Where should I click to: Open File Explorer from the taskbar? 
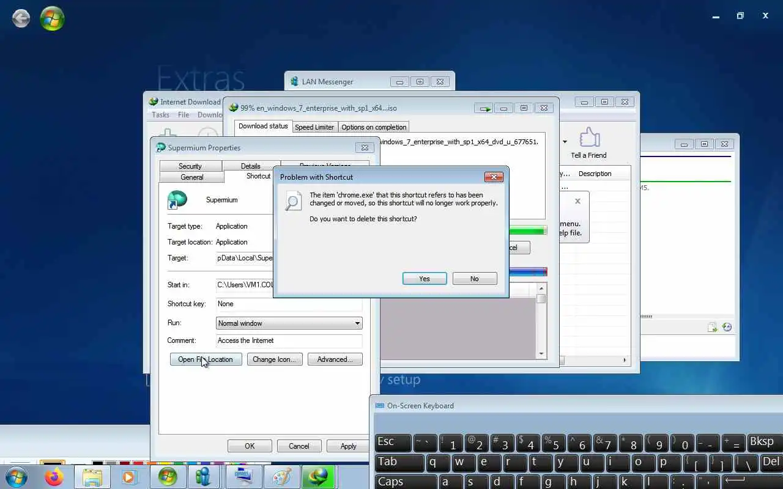tap(92, 477)
